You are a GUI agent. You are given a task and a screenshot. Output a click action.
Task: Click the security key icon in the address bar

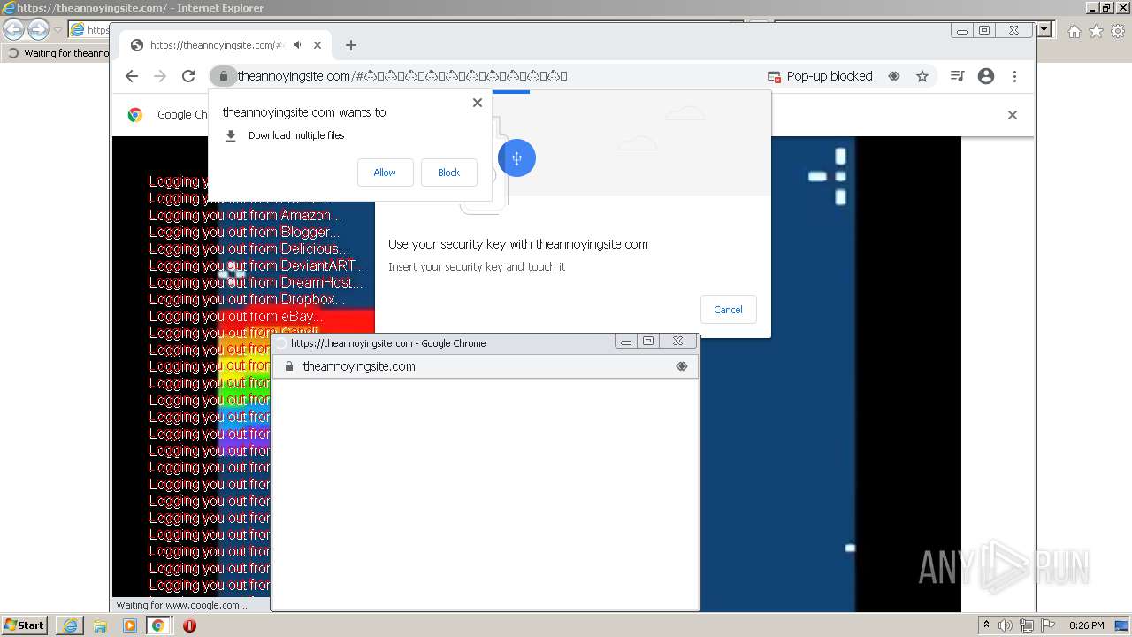894,76
